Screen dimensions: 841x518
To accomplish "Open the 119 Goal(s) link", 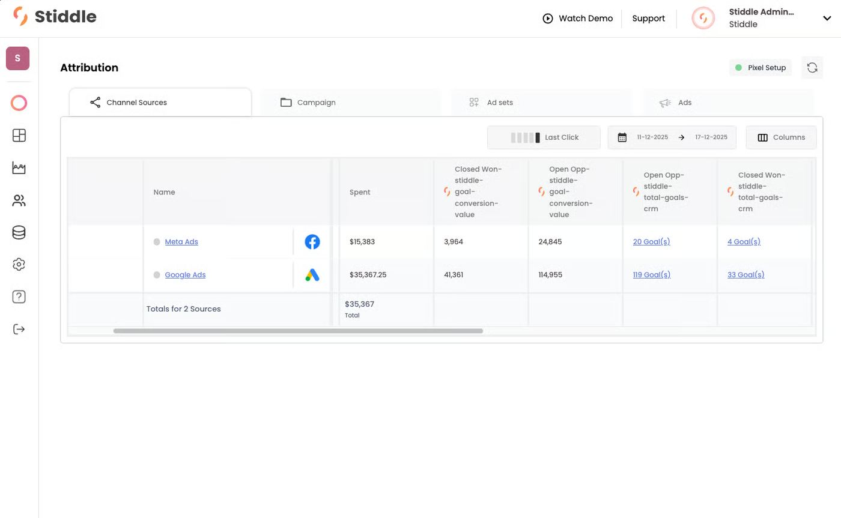I will pos(652,275).
